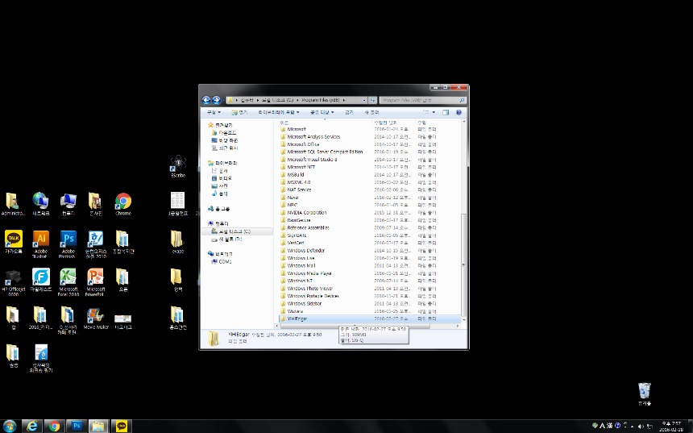This screenshot has height=433, width=693.
Task: Go back with the Explorer back arrow
Action: coord(206,101)
